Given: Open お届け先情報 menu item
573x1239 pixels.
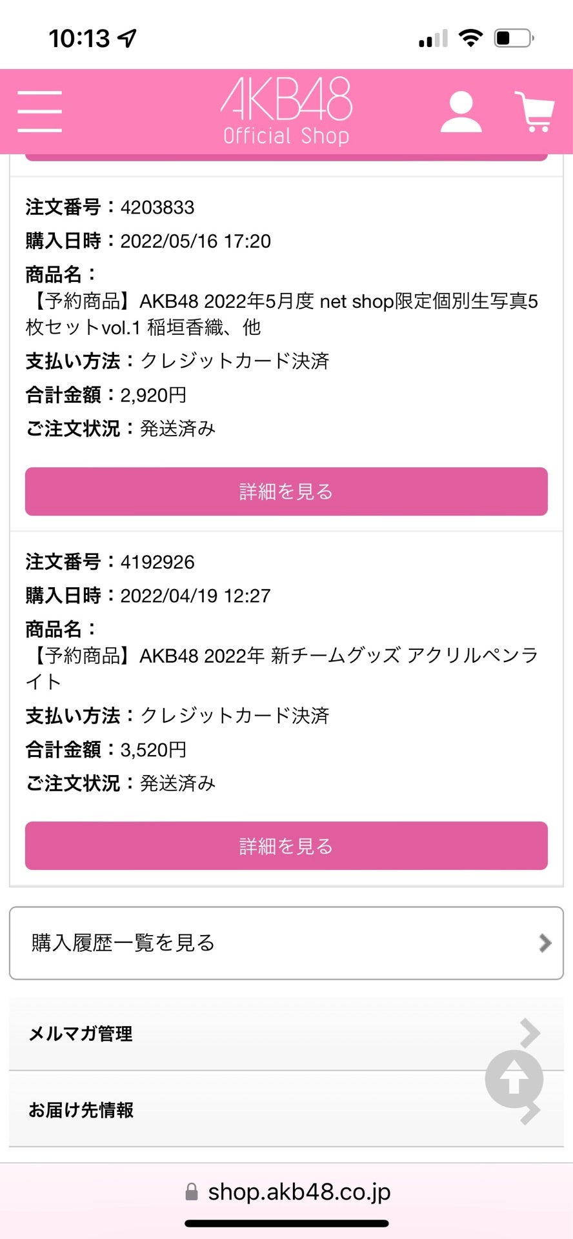Looking at the screenshot, I should click(x=81, y=1110).
